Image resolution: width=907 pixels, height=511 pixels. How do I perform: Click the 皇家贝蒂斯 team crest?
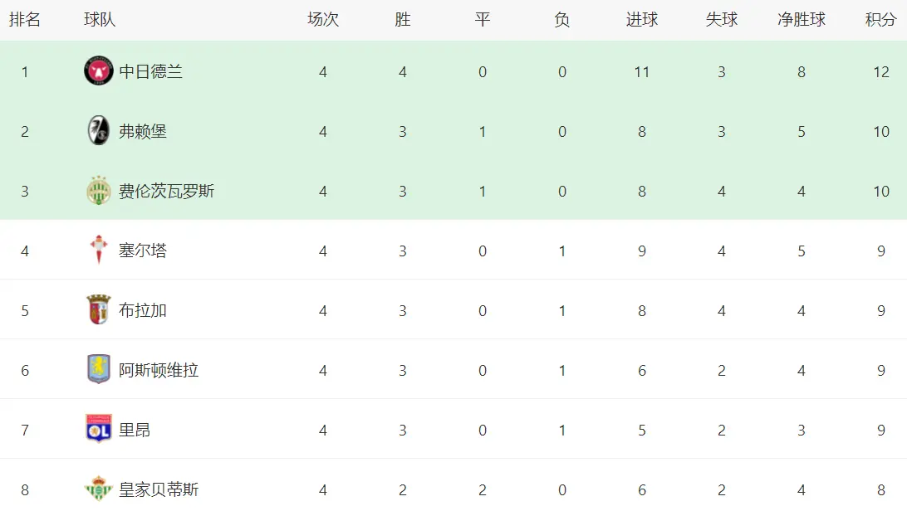99,489
